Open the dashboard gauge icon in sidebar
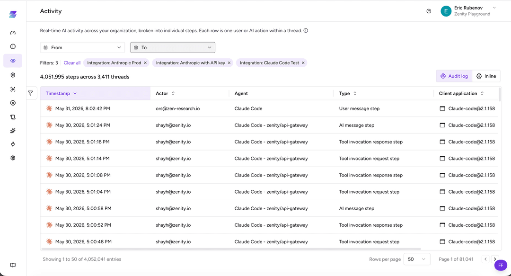Screen dimensions: 511x276 13,33
